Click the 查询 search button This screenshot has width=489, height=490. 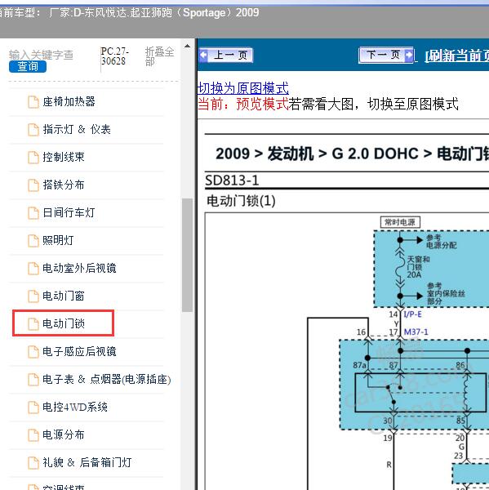click(28, 67)
